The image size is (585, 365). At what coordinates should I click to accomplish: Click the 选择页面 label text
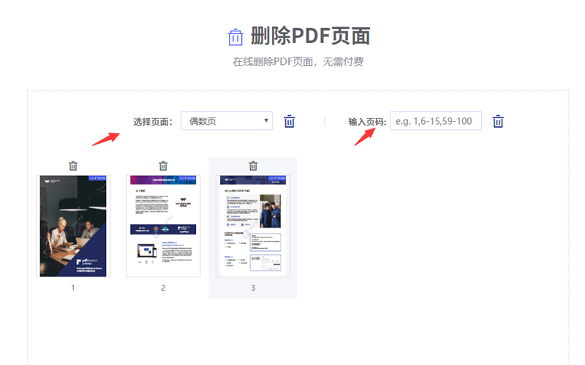153,121
